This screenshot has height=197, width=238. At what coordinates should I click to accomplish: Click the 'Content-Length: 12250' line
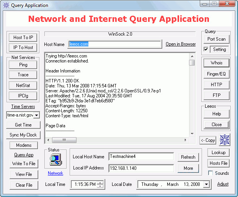click(67, 111)
